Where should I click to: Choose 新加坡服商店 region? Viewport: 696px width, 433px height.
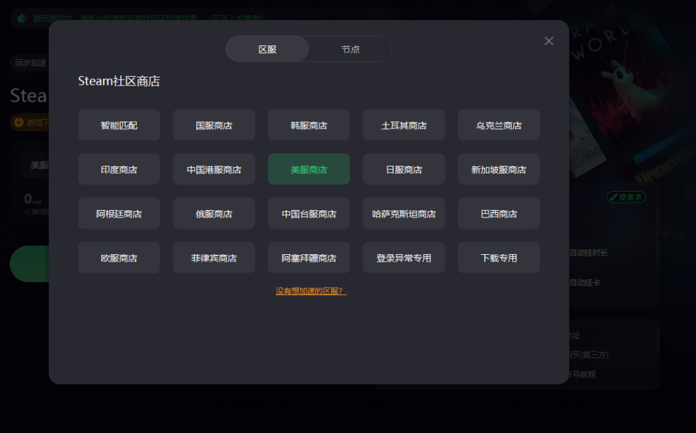(x=499, y=169)
